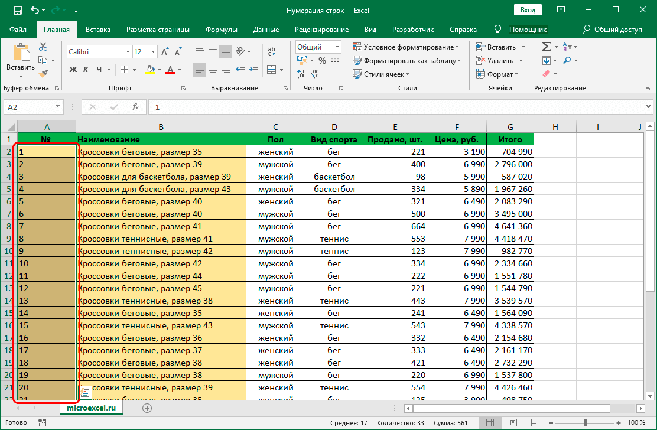This screenshot has width=657, height=430.
Task: Click the percent style icon
Action: click(322, 60)
